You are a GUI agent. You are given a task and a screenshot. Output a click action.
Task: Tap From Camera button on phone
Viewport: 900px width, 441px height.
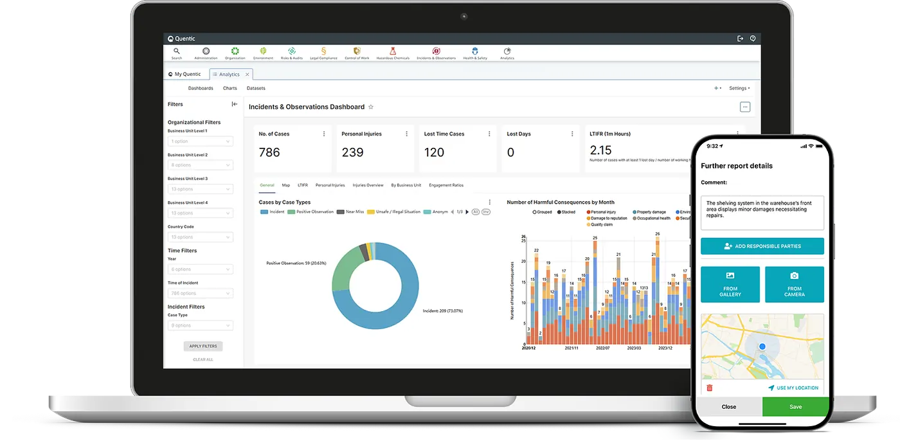coord(795,284)
